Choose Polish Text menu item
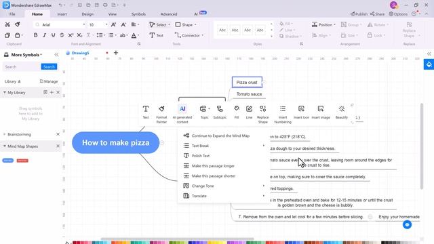 224,156
